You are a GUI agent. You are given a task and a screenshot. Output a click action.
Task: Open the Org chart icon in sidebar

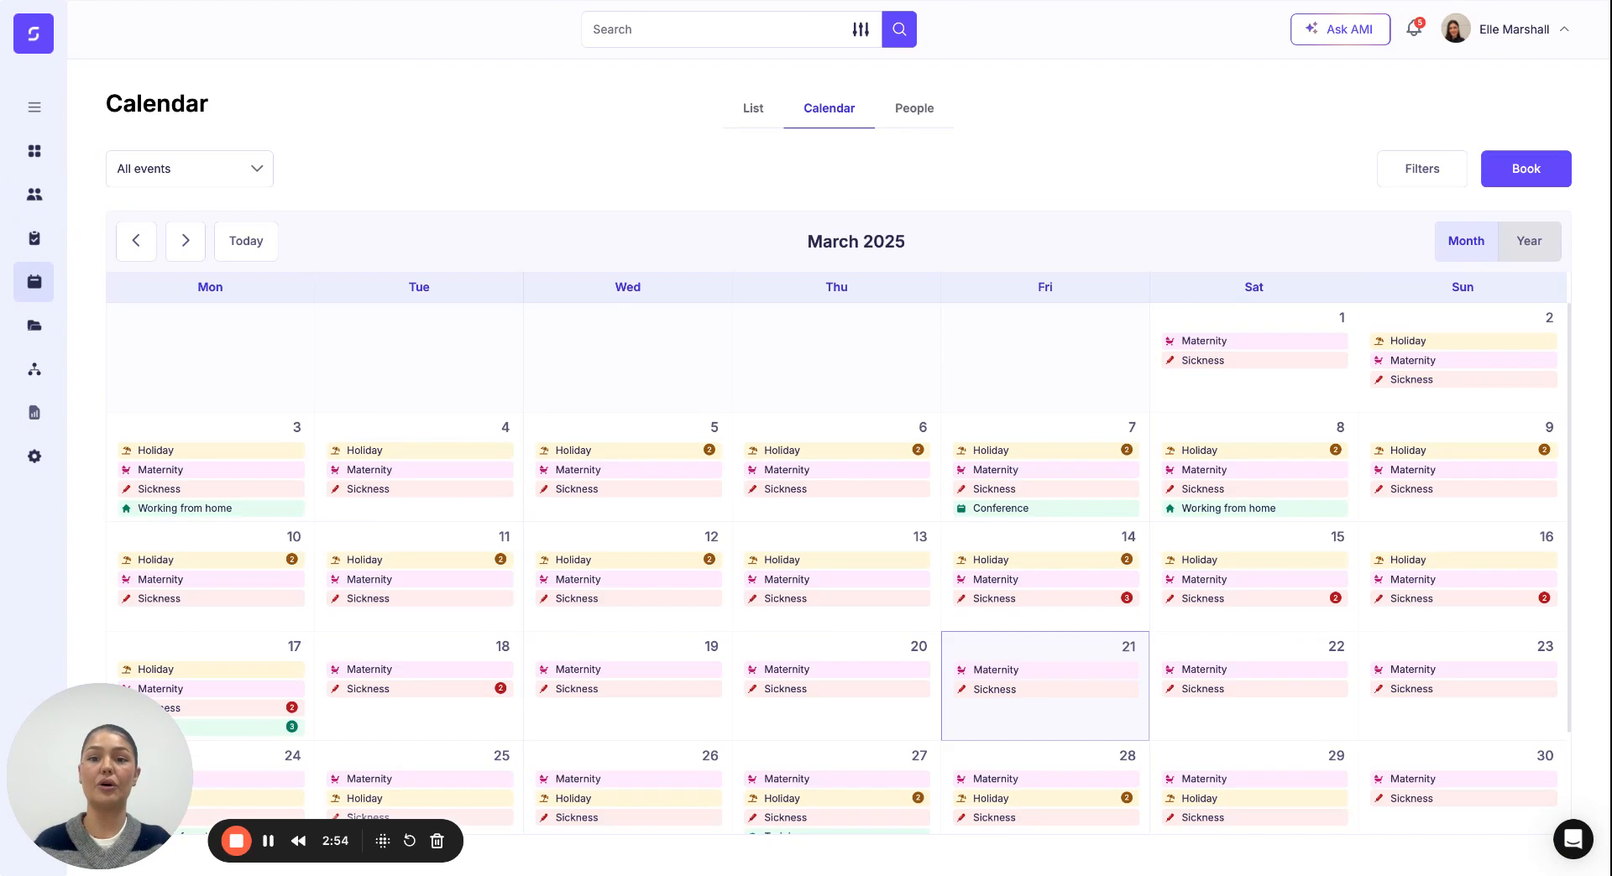coord(34,369)
